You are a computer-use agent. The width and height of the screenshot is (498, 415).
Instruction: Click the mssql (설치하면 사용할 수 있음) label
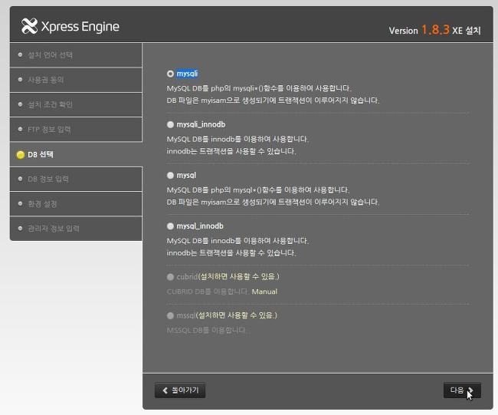tap(227, 315)
